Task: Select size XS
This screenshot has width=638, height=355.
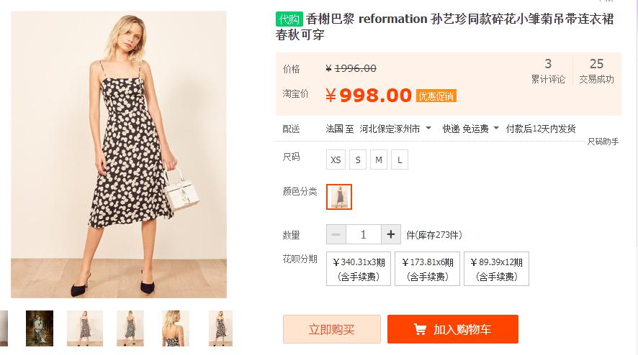Action: click(x=336, y=160)
